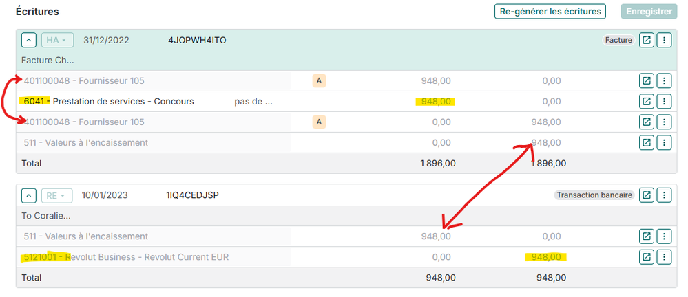
Task: Click the Facture tag
Action: coord(618,41)
